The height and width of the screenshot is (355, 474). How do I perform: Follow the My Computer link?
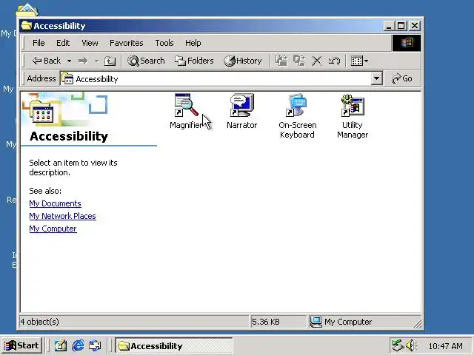coord(53,229)
